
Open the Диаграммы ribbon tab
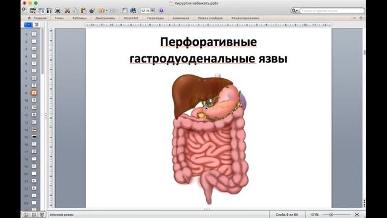[x=105, y=18]
